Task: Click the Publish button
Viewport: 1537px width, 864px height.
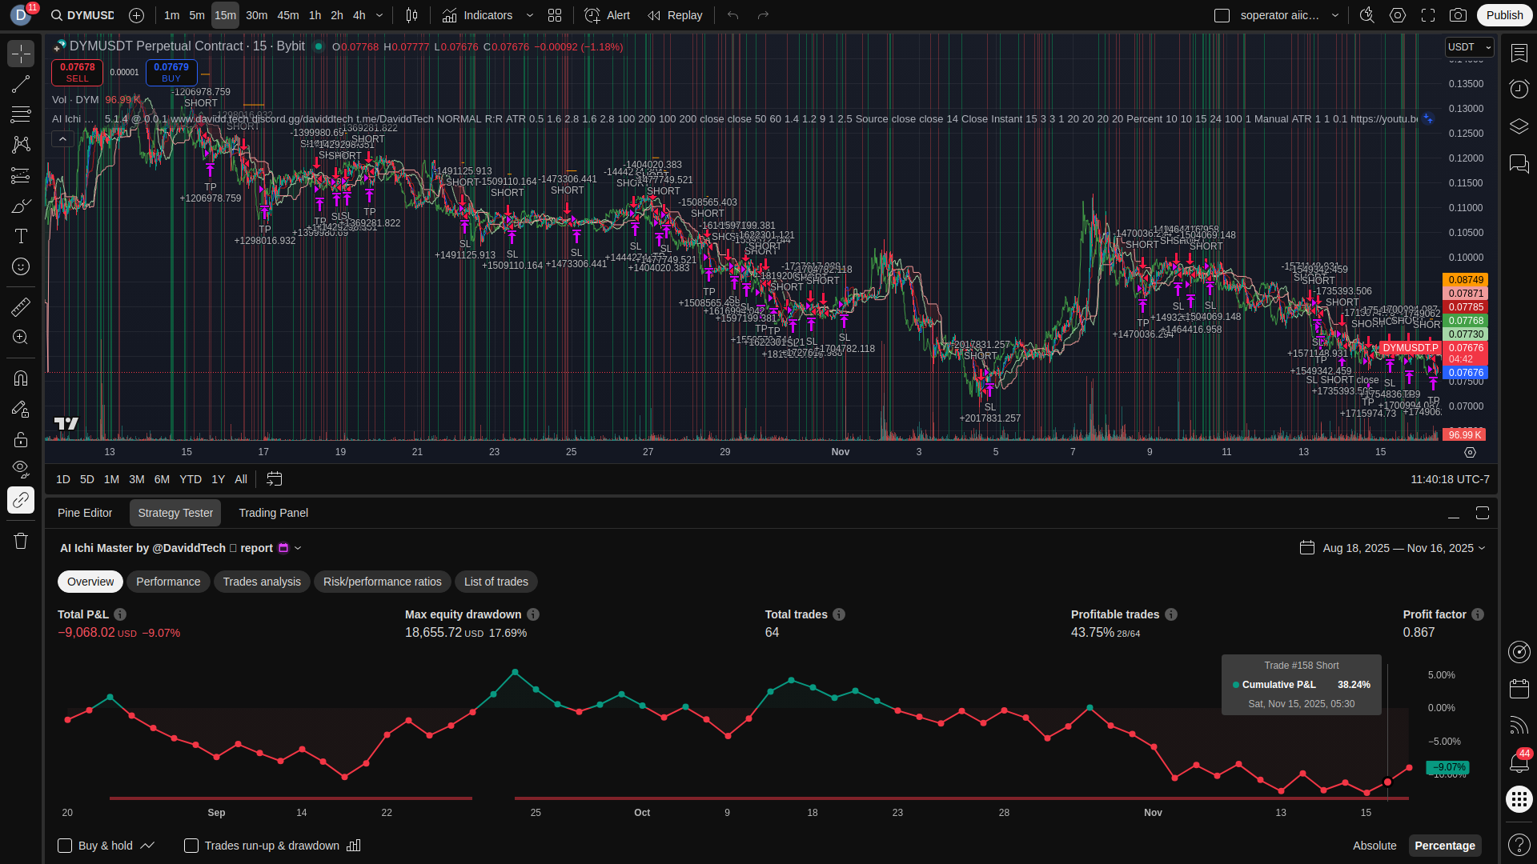Action: [x=1504, y=15]
